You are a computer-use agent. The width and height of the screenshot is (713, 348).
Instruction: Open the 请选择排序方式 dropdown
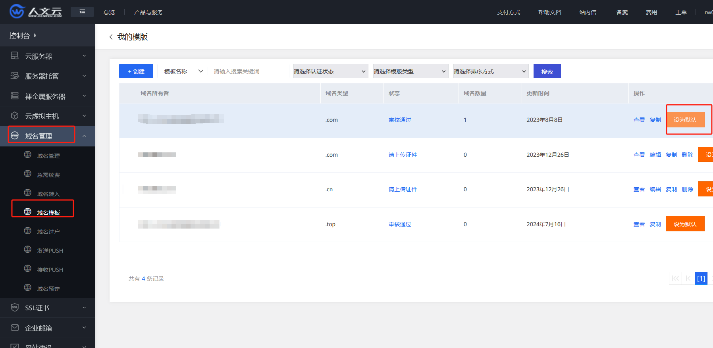coord(491,71)
